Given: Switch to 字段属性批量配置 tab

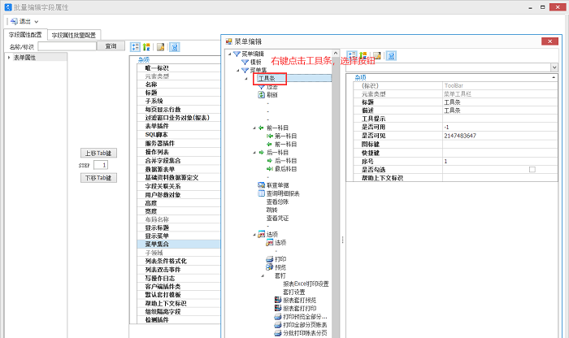Looking at the screenshot, I should click(73, 35).
